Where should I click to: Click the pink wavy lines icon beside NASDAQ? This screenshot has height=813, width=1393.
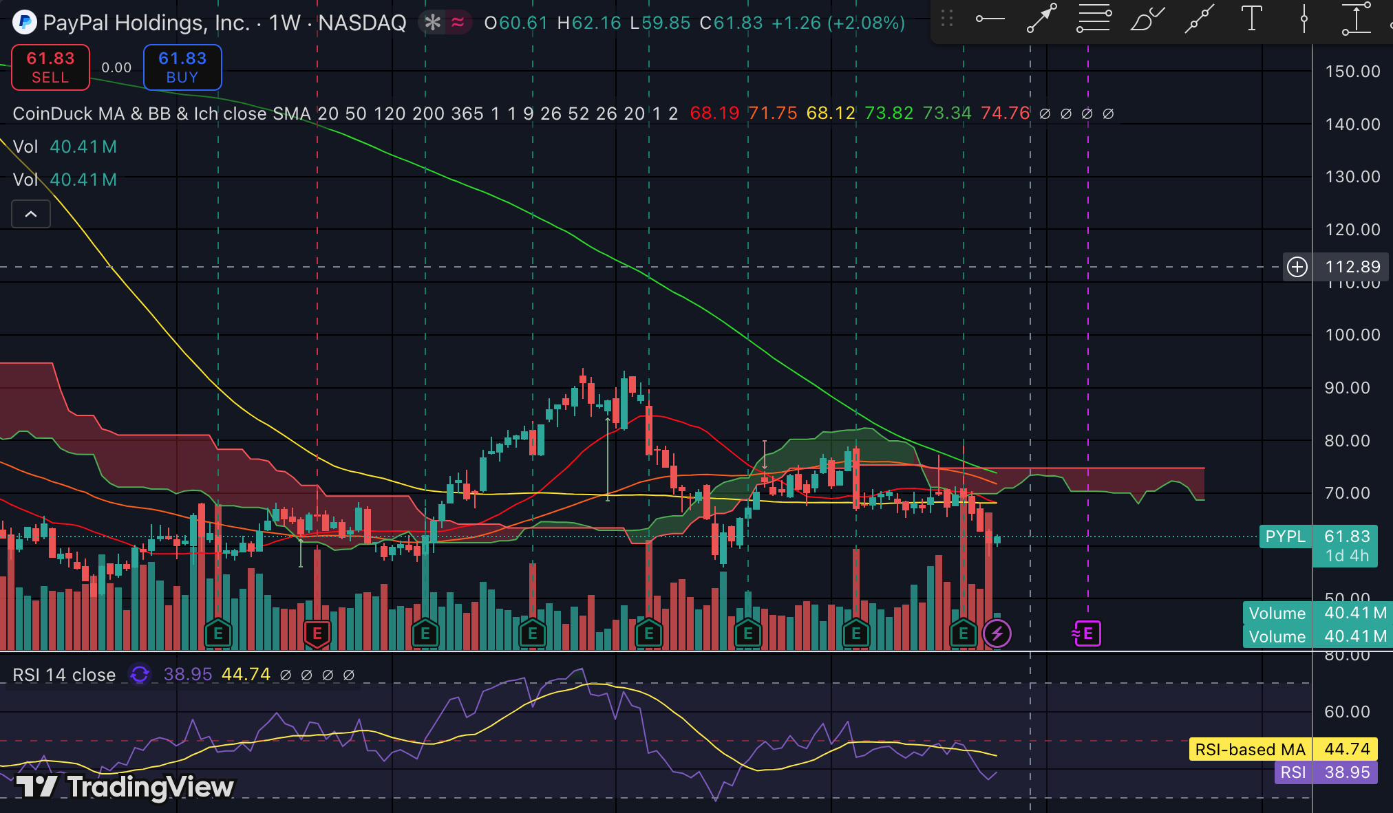458,23
